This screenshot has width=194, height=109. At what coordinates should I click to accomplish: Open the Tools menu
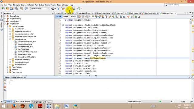tap(59, 5)
